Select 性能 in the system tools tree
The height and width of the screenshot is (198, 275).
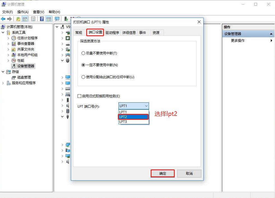pos(20,61)
